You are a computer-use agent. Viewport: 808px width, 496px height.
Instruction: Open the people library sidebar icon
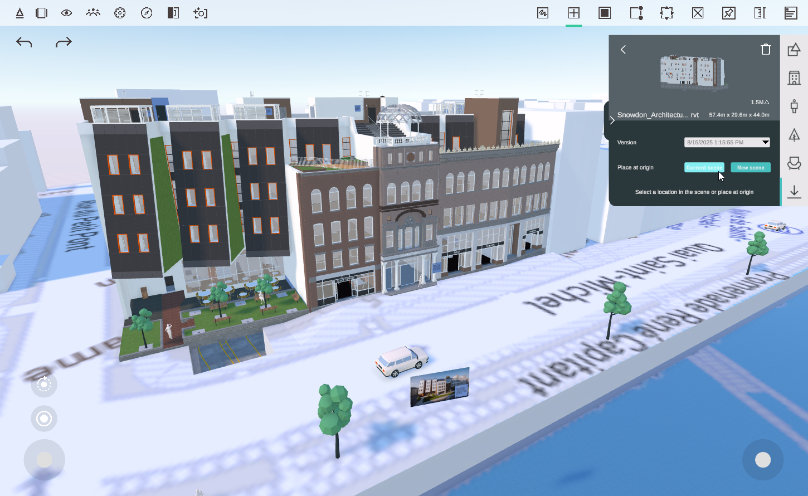click(x=794, y=106)
